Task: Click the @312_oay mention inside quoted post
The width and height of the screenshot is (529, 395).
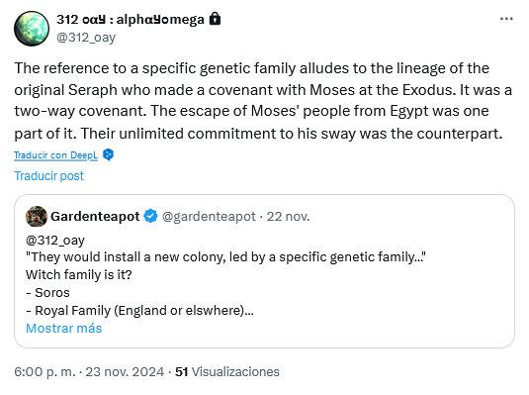Action: click(x=55, y=241)
